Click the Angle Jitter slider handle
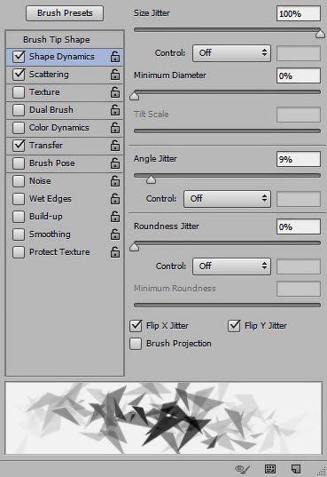The width and height of the screenshot is (327, 477). click(151, 179)
